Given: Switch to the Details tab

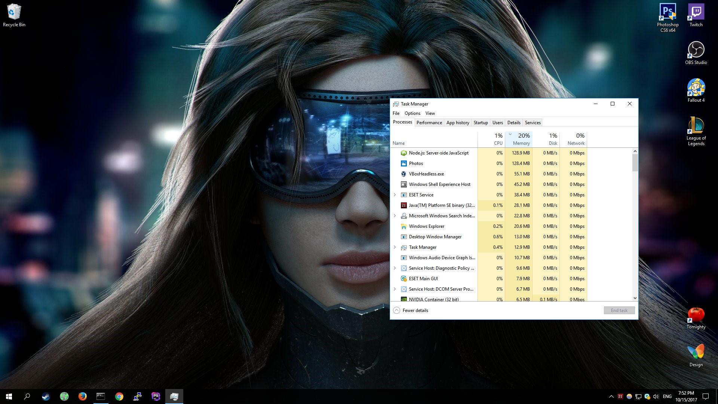Looking at the screenshot, I should (x=514, y=123).
